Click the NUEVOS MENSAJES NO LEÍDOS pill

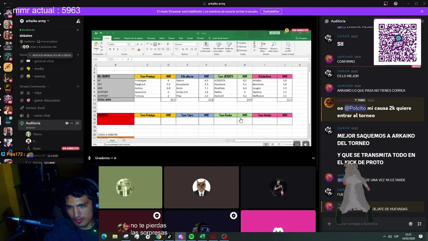(x=49, y=55)
